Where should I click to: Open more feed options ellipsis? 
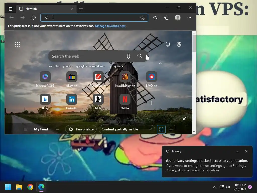[57, 129]
